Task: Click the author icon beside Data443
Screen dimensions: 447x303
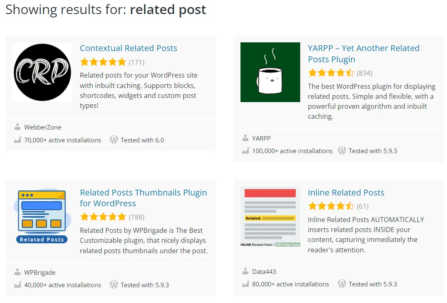Action: (x=245, y=271)
